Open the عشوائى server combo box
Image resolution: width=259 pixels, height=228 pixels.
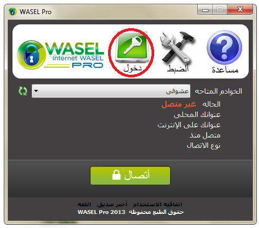click(x=111, y=91)
